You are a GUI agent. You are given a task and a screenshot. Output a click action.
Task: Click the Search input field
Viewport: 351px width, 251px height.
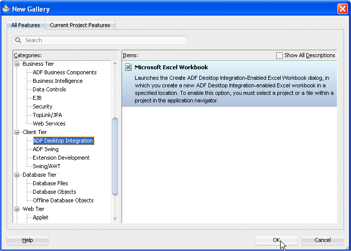coord(100,40)
